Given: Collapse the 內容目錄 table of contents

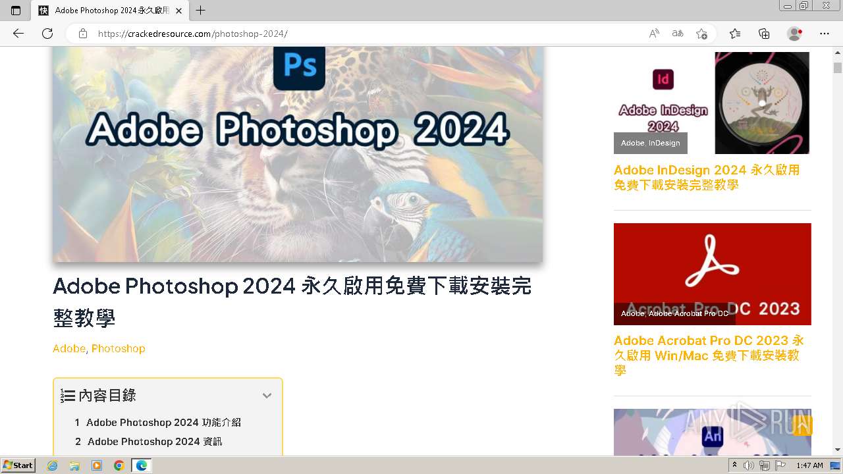Looking at the screenshot, I should pyautogui.click(x=267, y=396).
